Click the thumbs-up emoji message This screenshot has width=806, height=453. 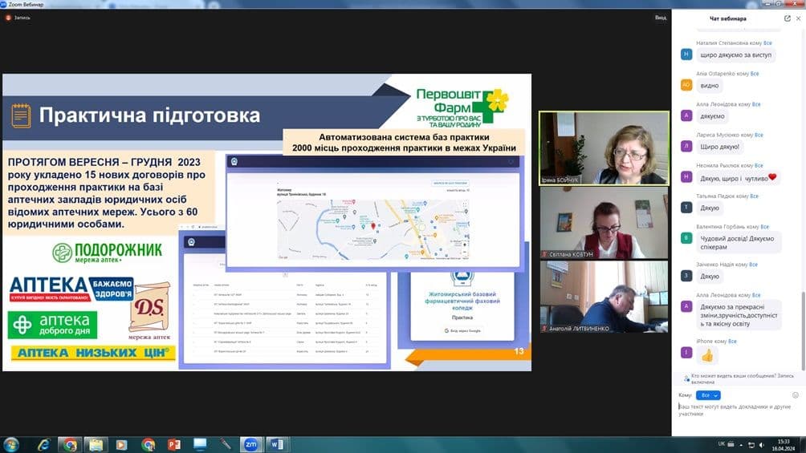click(708, 355)
